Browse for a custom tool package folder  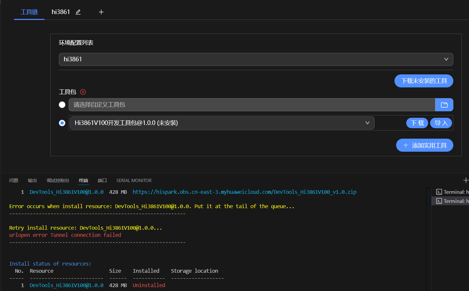[x=444, y=105]
